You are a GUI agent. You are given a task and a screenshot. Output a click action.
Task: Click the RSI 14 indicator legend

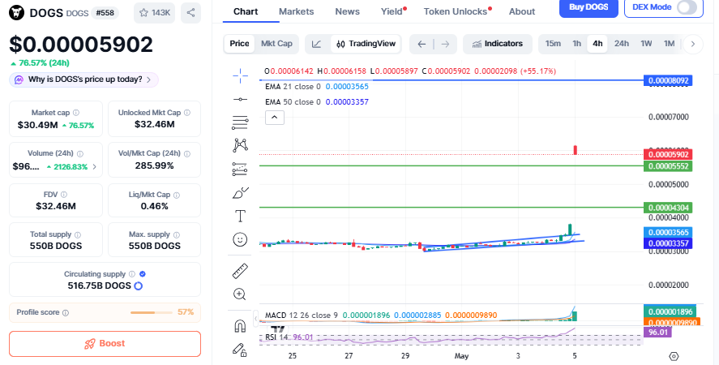tap(289, 337)
